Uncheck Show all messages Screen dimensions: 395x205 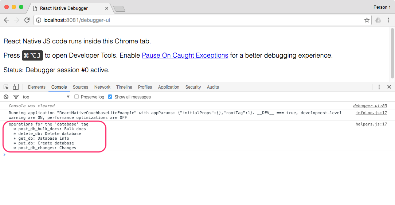pos(110,97)
